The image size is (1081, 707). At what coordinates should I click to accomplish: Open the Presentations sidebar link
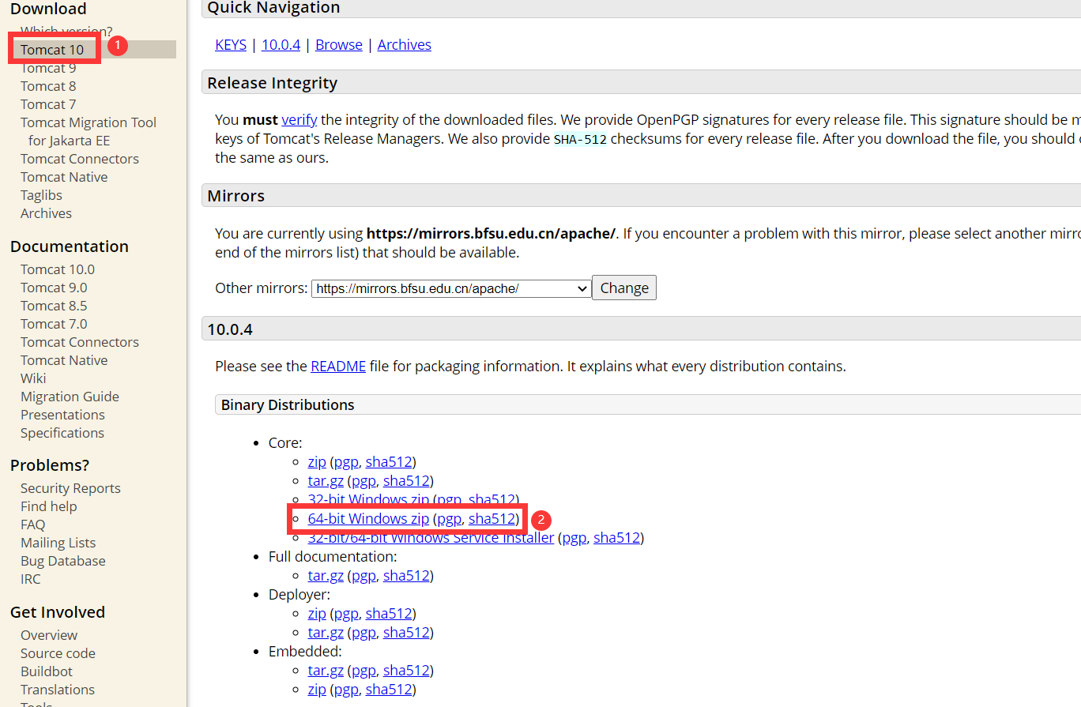62,415
